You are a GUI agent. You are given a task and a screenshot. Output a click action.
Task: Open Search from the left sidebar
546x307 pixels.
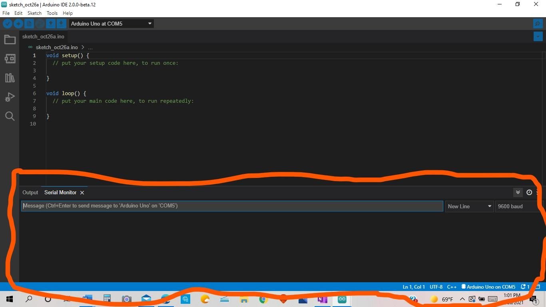tap(10, 116)
